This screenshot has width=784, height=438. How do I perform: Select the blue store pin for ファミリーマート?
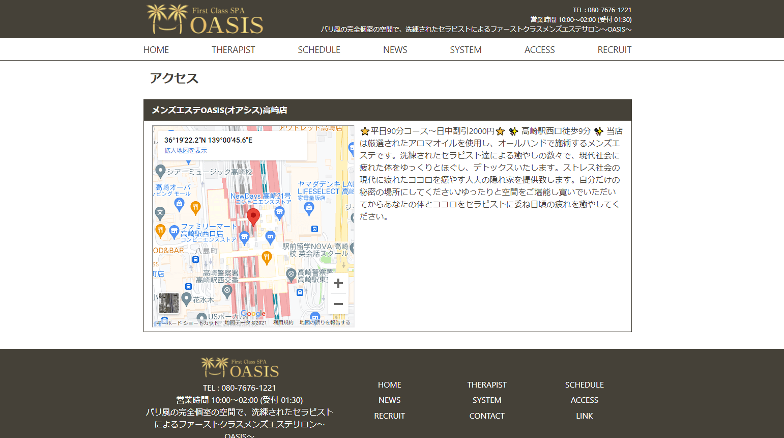tap(174, 232)
